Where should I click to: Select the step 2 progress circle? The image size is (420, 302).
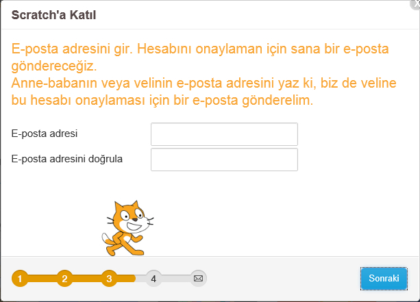click(x=64, y=279)
